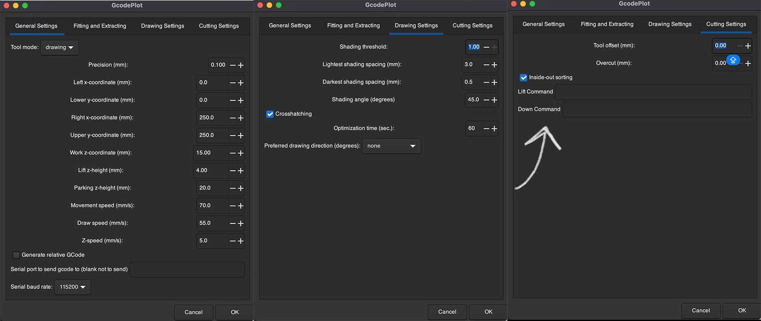
Task: Open Fitting and Extracting tab in middle window
Action: tap(354, 25)
